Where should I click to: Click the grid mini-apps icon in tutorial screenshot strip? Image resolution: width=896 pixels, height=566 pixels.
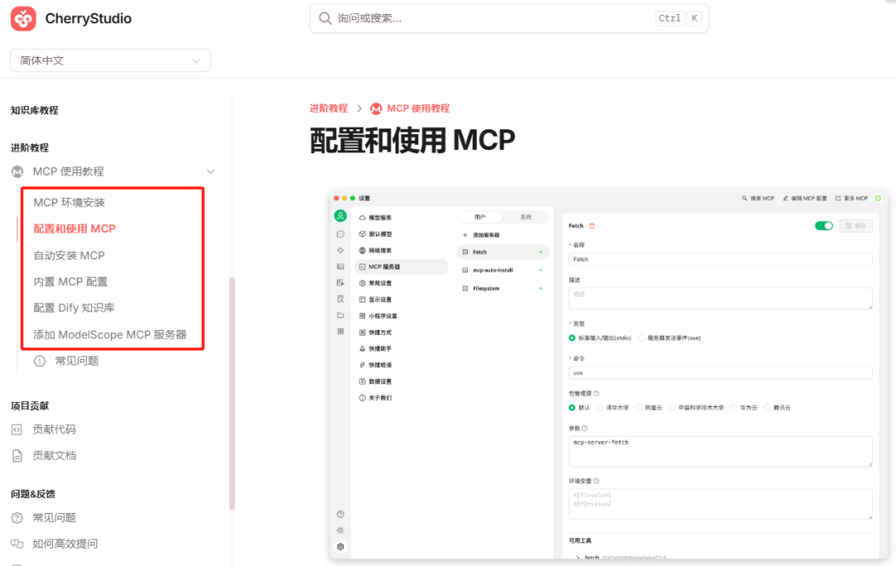tap(341, 331)
